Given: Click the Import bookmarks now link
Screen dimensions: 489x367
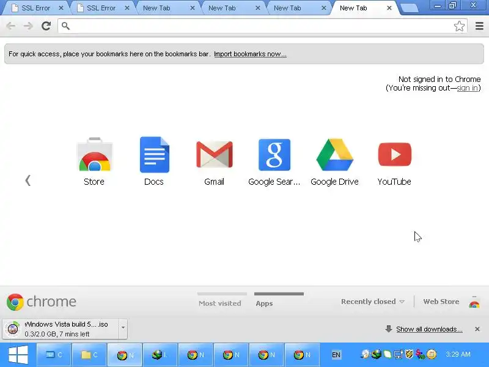Looking at the screenshot, I should (250, 54).
